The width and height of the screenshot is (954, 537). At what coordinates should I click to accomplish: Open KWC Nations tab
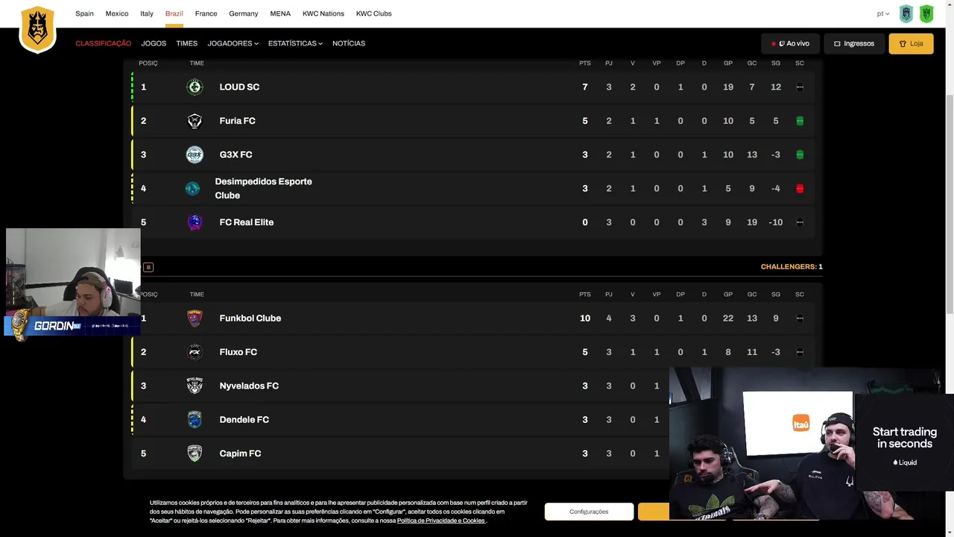click(323, 13)
